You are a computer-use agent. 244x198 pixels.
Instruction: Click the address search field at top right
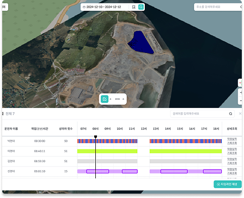pyautogui.click(x=217, y=7)
